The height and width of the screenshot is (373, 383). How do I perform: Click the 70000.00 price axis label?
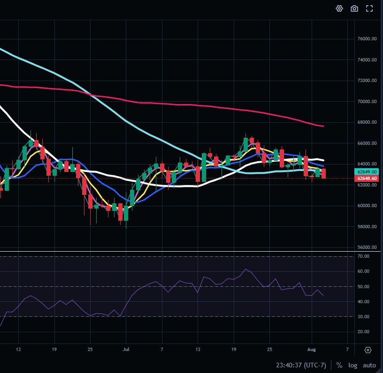click(367, 101)
